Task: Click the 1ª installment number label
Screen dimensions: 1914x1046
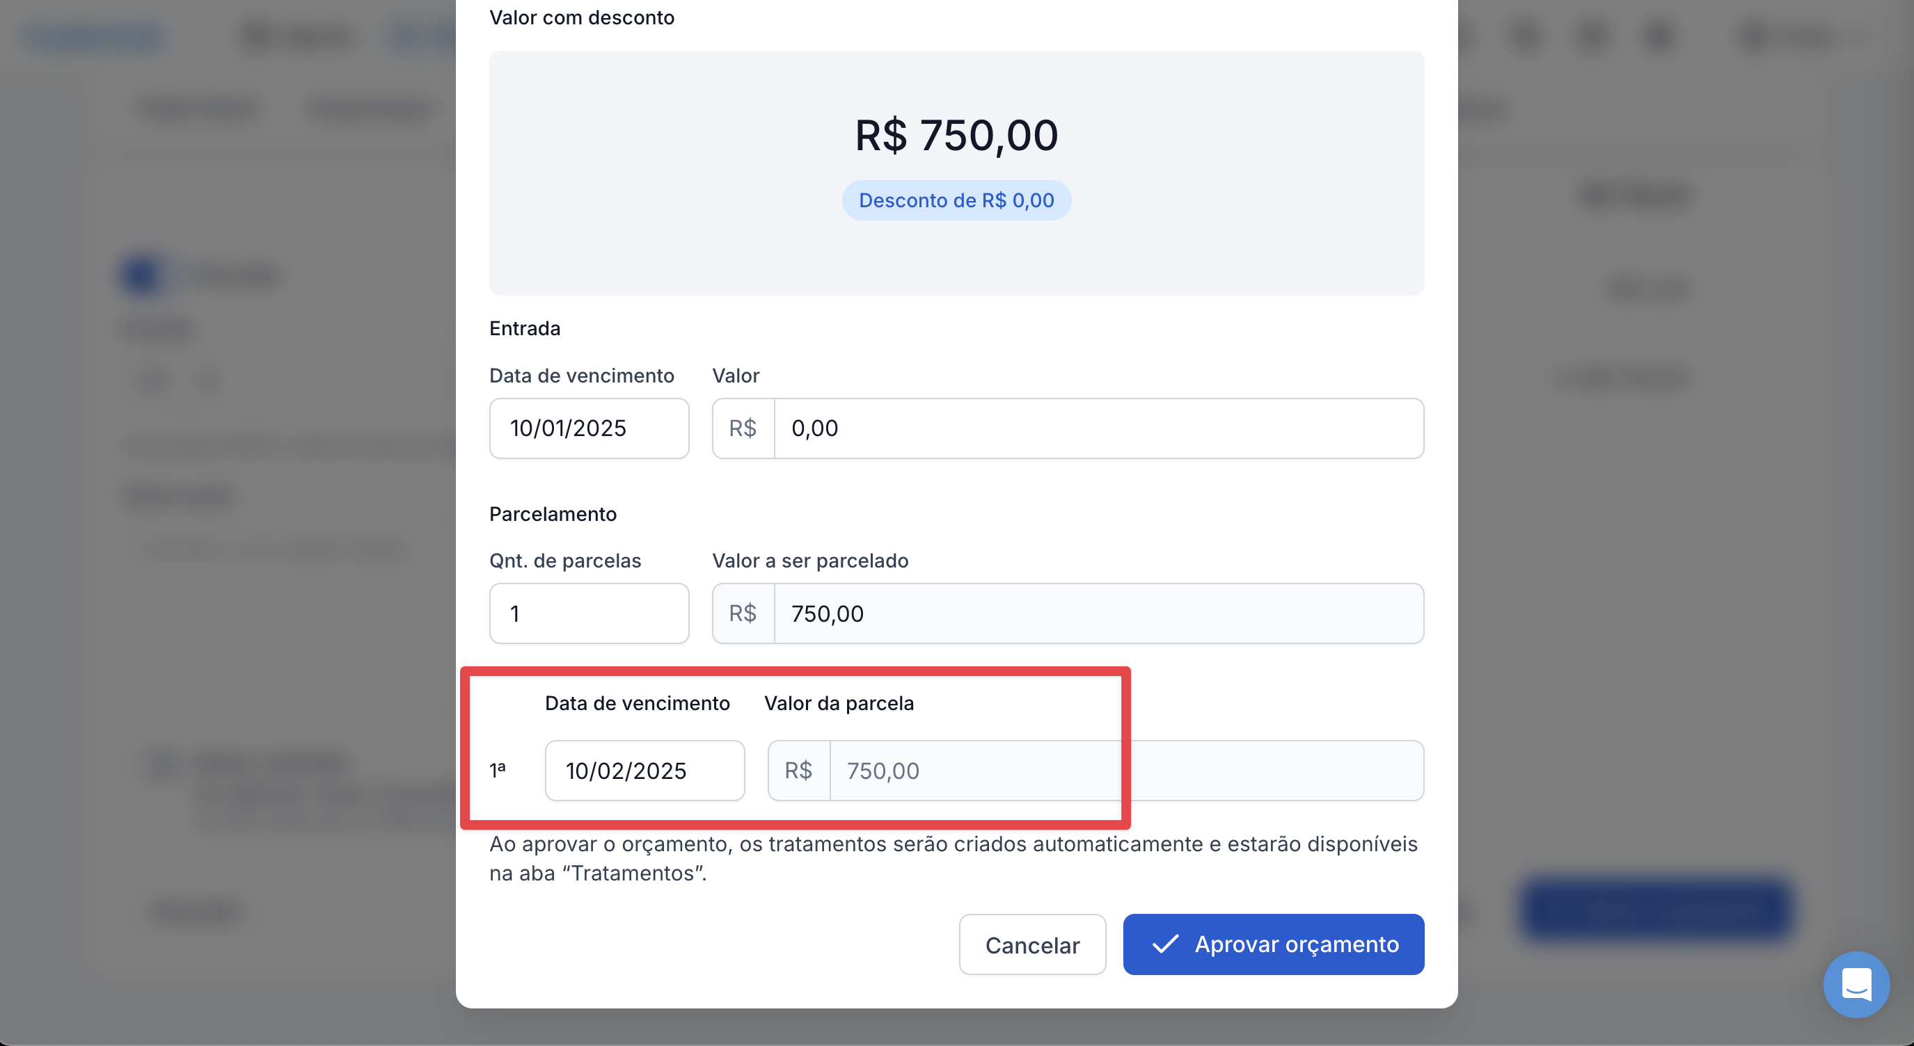Action: click(x=497, y=770)
